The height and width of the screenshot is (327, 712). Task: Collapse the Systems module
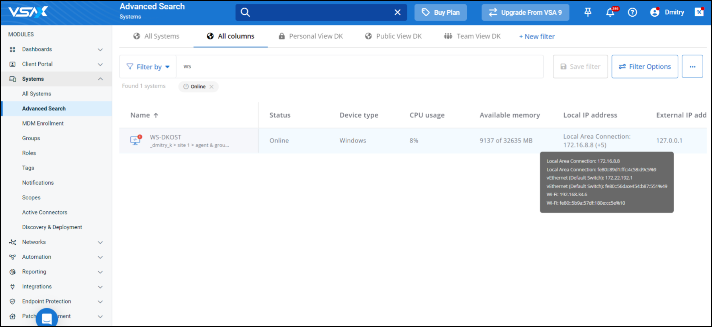(100, 79)
